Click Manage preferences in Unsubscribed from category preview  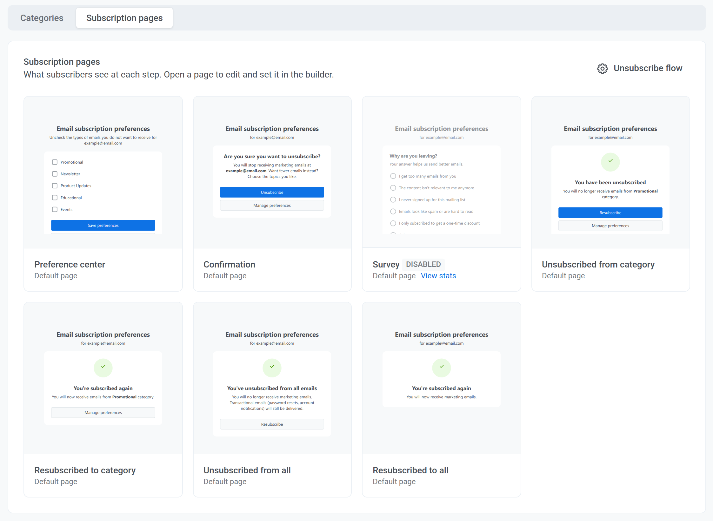[x=610, y=226]
